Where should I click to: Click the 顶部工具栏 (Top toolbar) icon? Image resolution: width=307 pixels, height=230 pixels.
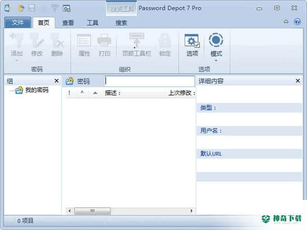coord(137,40)
